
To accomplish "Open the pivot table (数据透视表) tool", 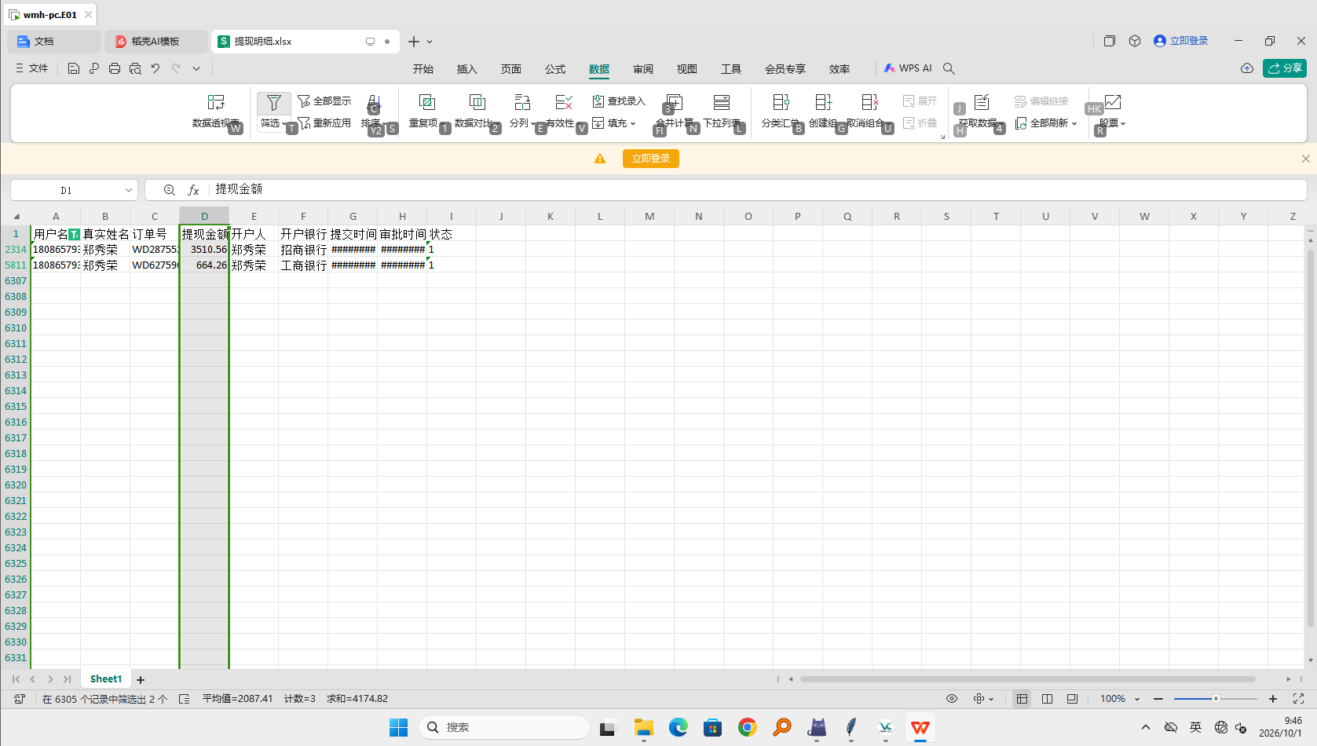I will click(216, 111).
